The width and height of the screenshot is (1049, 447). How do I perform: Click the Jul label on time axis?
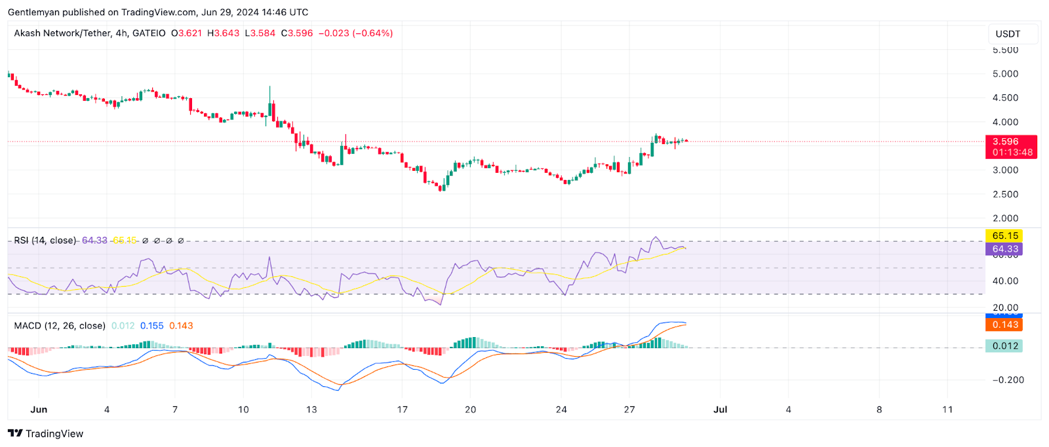[x=720, y=410]
